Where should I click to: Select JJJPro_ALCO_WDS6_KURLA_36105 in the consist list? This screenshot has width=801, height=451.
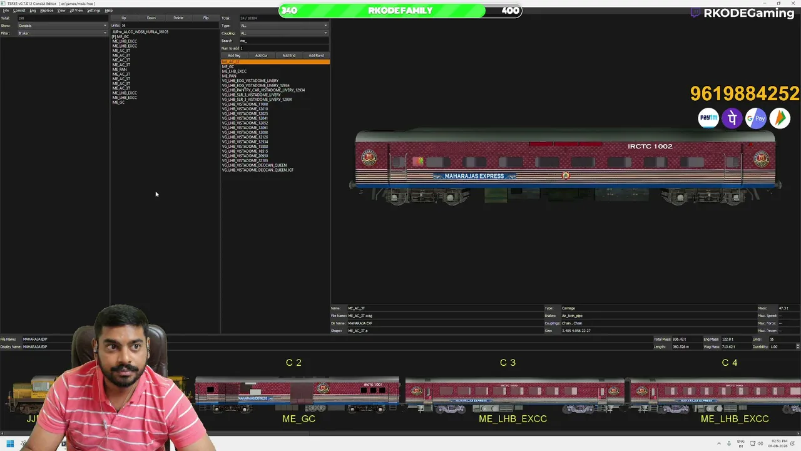[x=140, y=32]
